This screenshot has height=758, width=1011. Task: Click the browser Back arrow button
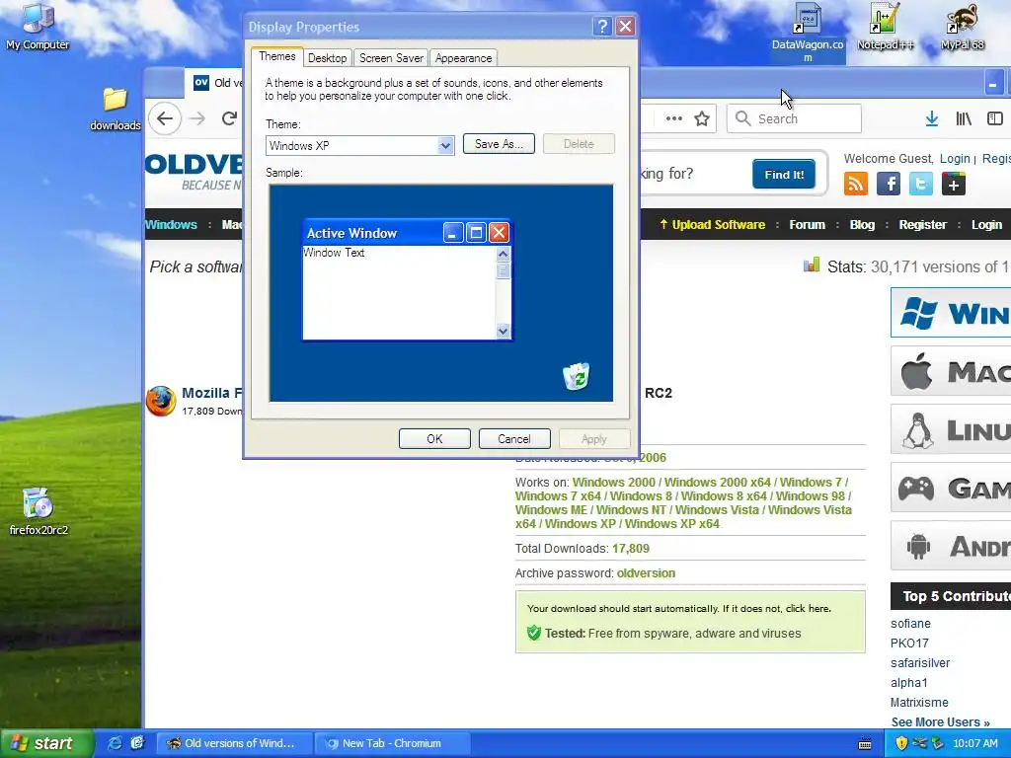point(165,118)
